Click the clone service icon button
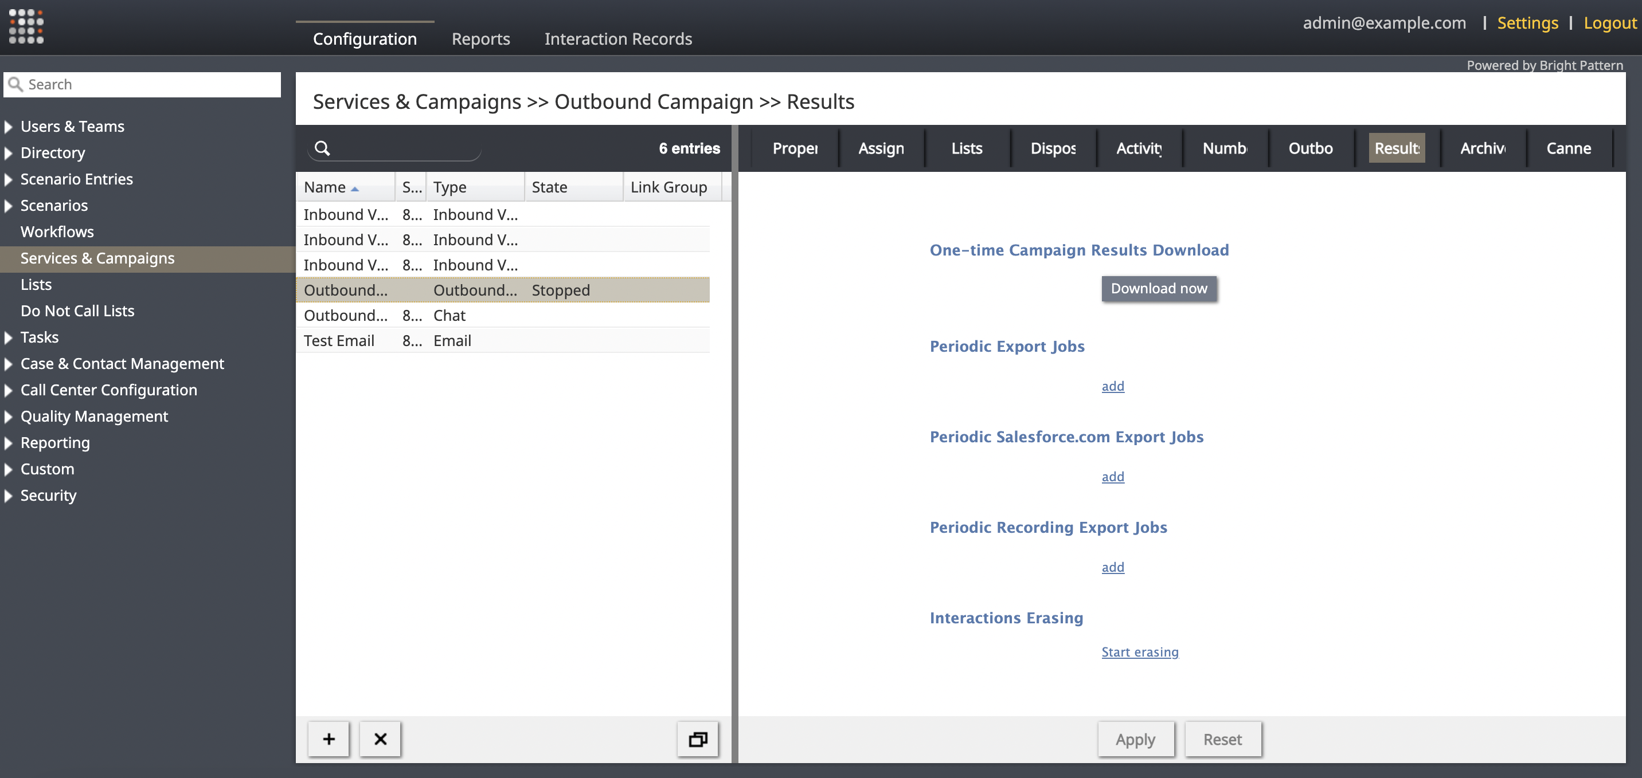The height and width of the screenshot is (778, 1642). pyautogui.click(x=698, y=738)
